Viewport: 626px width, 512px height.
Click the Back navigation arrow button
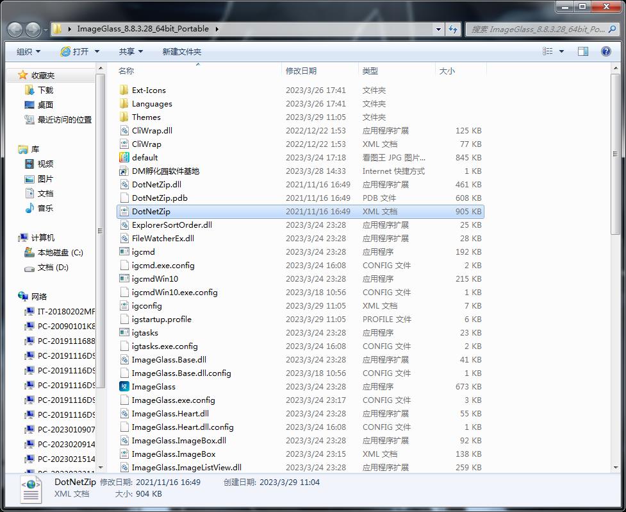(x=15, y=29)
